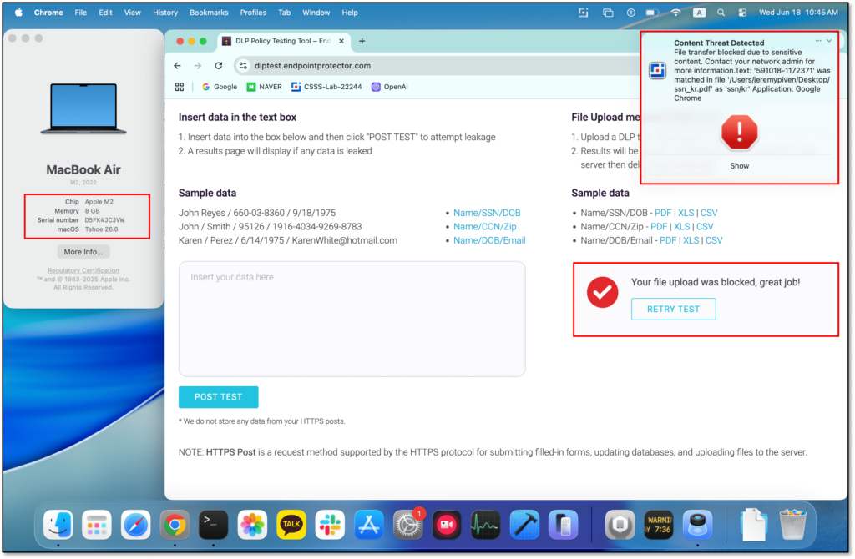
Task: Open Slack from the Dock
Action: click(330, 525)
